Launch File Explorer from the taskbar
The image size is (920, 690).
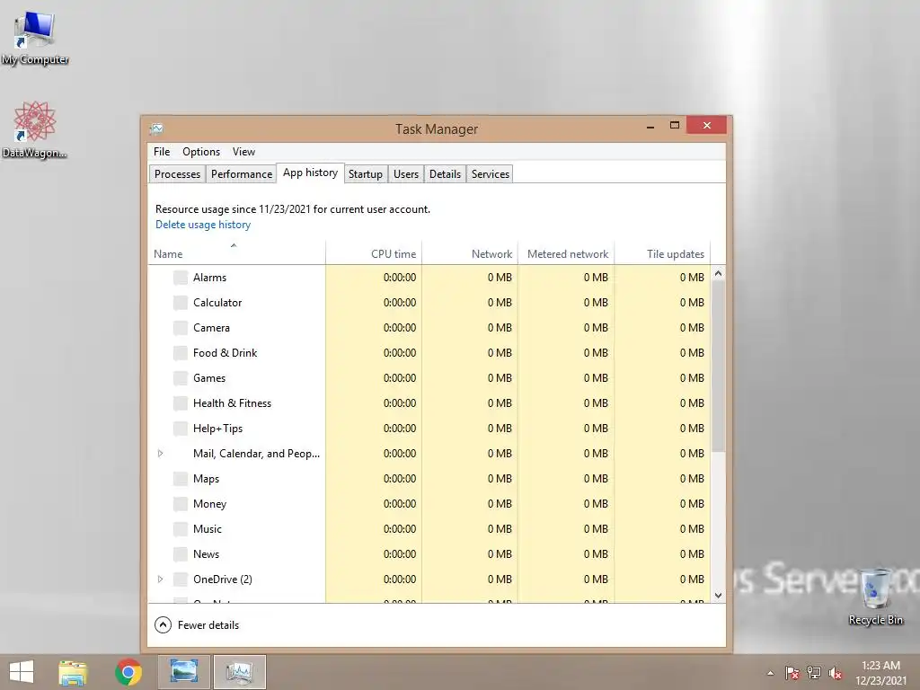pyautogui.click(x=73, y=672)
